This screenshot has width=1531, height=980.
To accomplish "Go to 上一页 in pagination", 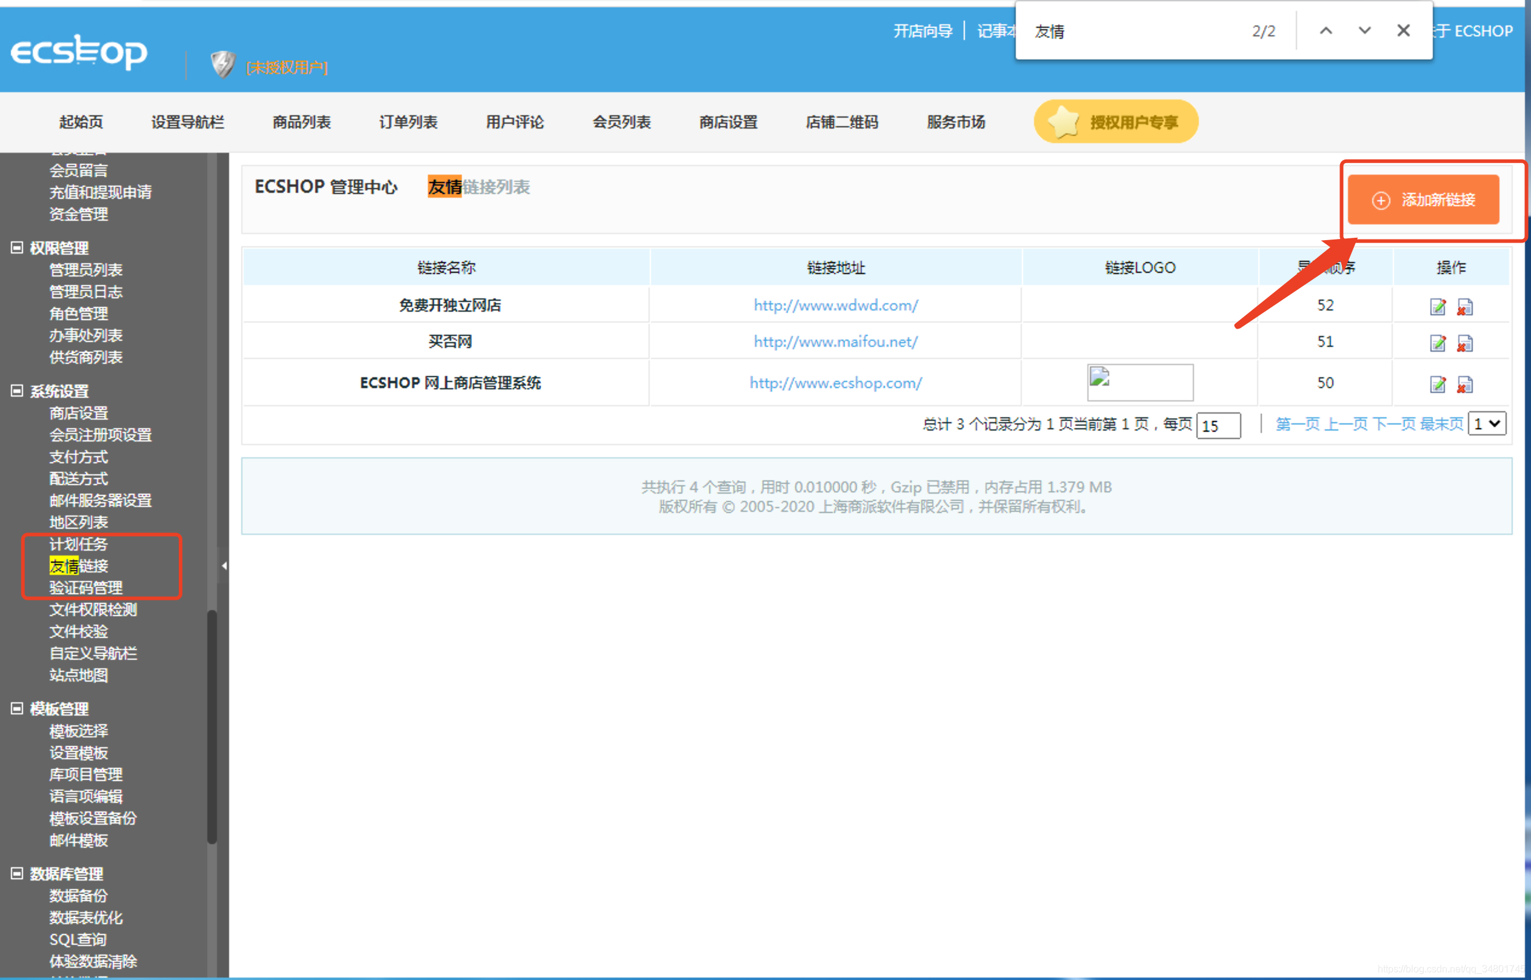I will coord(1346,424).
